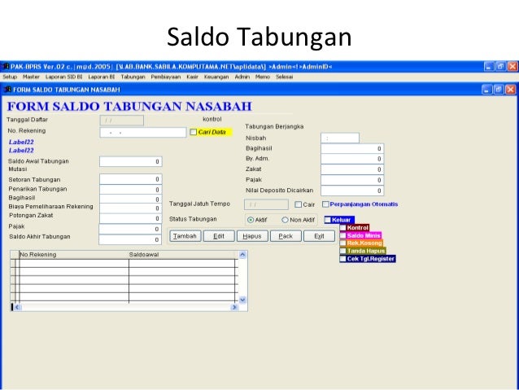This screenshot has width=519, height=390.
Task: Open the Selesai menu
Action: tap(285, 77)
